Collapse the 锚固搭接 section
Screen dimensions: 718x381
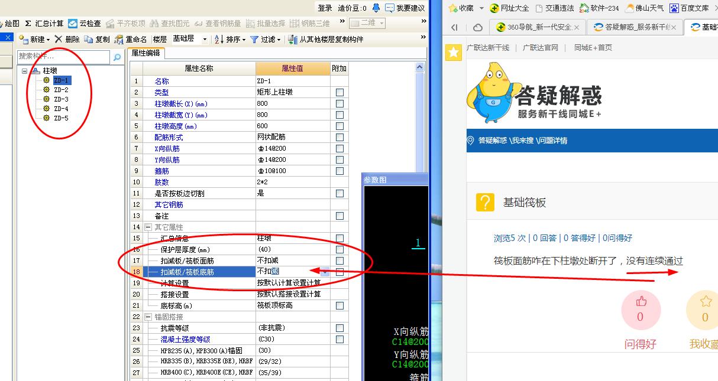click(x=148, y=317)
